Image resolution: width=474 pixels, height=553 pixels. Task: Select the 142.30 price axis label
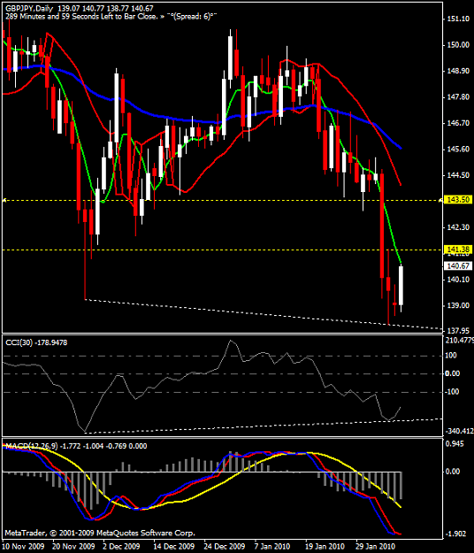[x=458, y=227]
